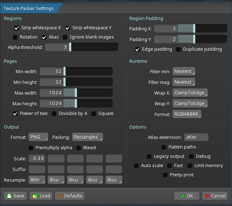Confirm settings with the OK button
This screenshot has height=206, width=232.
coord(186,196)
